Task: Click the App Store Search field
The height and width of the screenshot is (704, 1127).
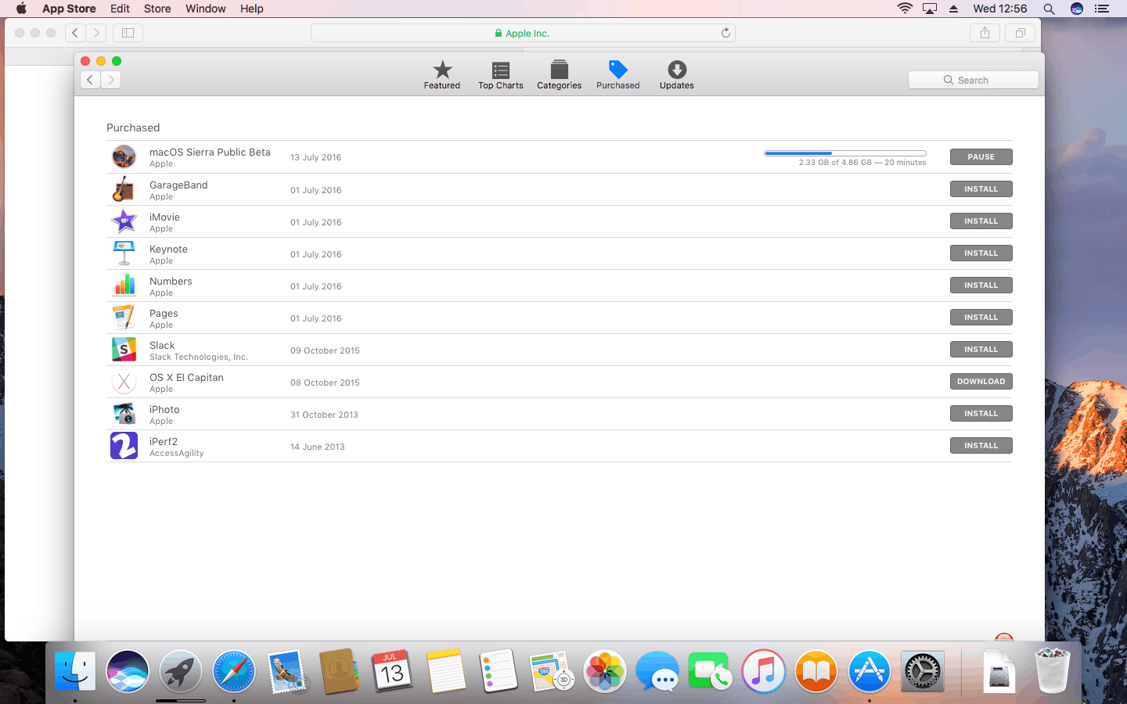Action: (973, 80)
